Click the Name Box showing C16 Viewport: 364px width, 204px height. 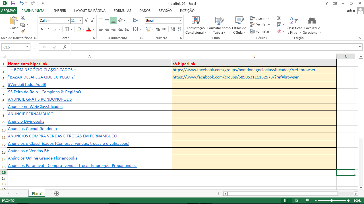click(x=14, y=47)
